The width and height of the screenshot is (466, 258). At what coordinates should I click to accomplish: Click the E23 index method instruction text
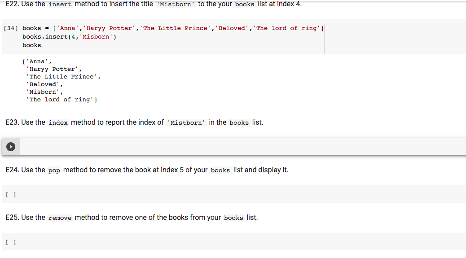click(x=134, y=122)
